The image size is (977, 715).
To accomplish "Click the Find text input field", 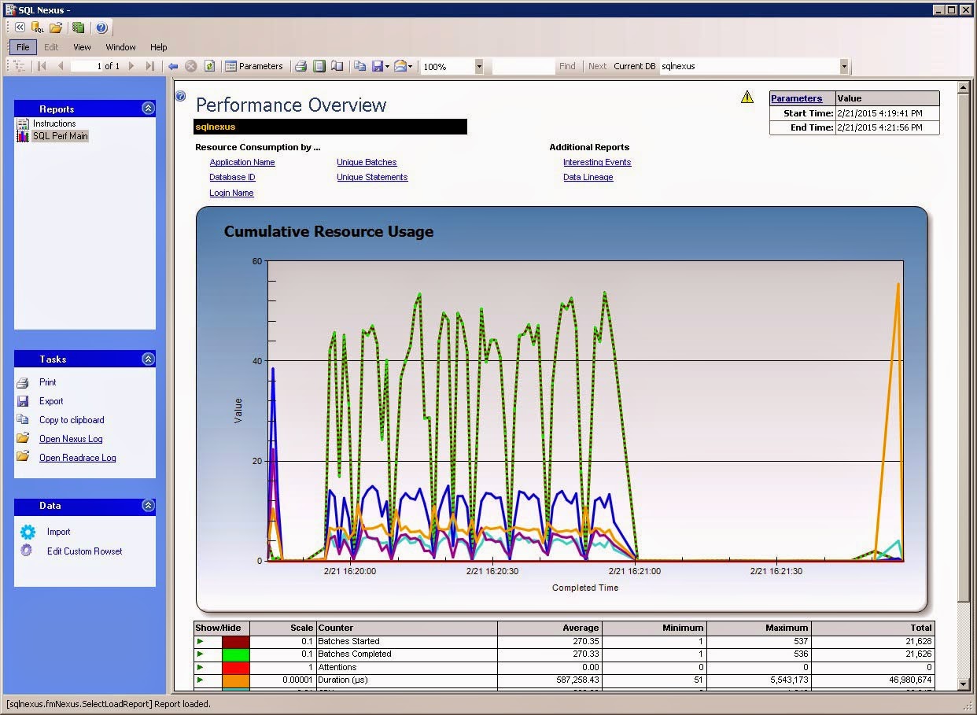I will pyautogui.click(x=523, y=67).
